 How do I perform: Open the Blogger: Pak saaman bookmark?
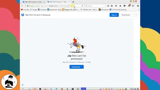click(x=71, y=9)
